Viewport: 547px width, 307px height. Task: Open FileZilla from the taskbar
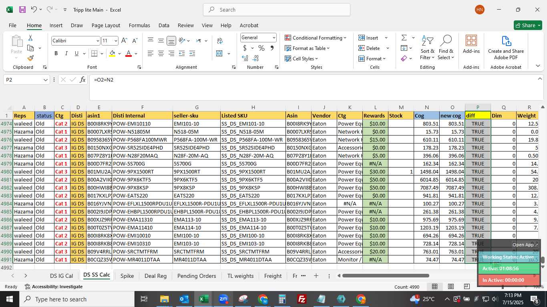[302, 299]
